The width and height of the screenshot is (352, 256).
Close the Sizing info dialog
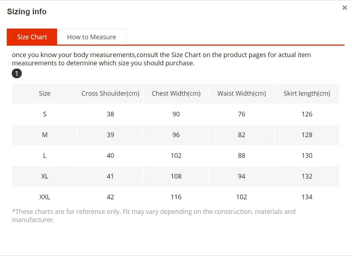[x=345, y=7]
